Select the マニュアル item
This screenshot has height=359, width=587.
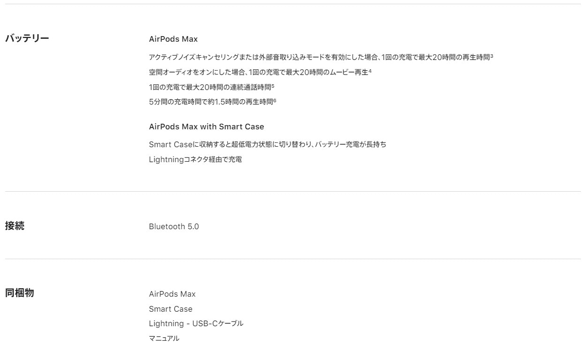tap(164, 338)
